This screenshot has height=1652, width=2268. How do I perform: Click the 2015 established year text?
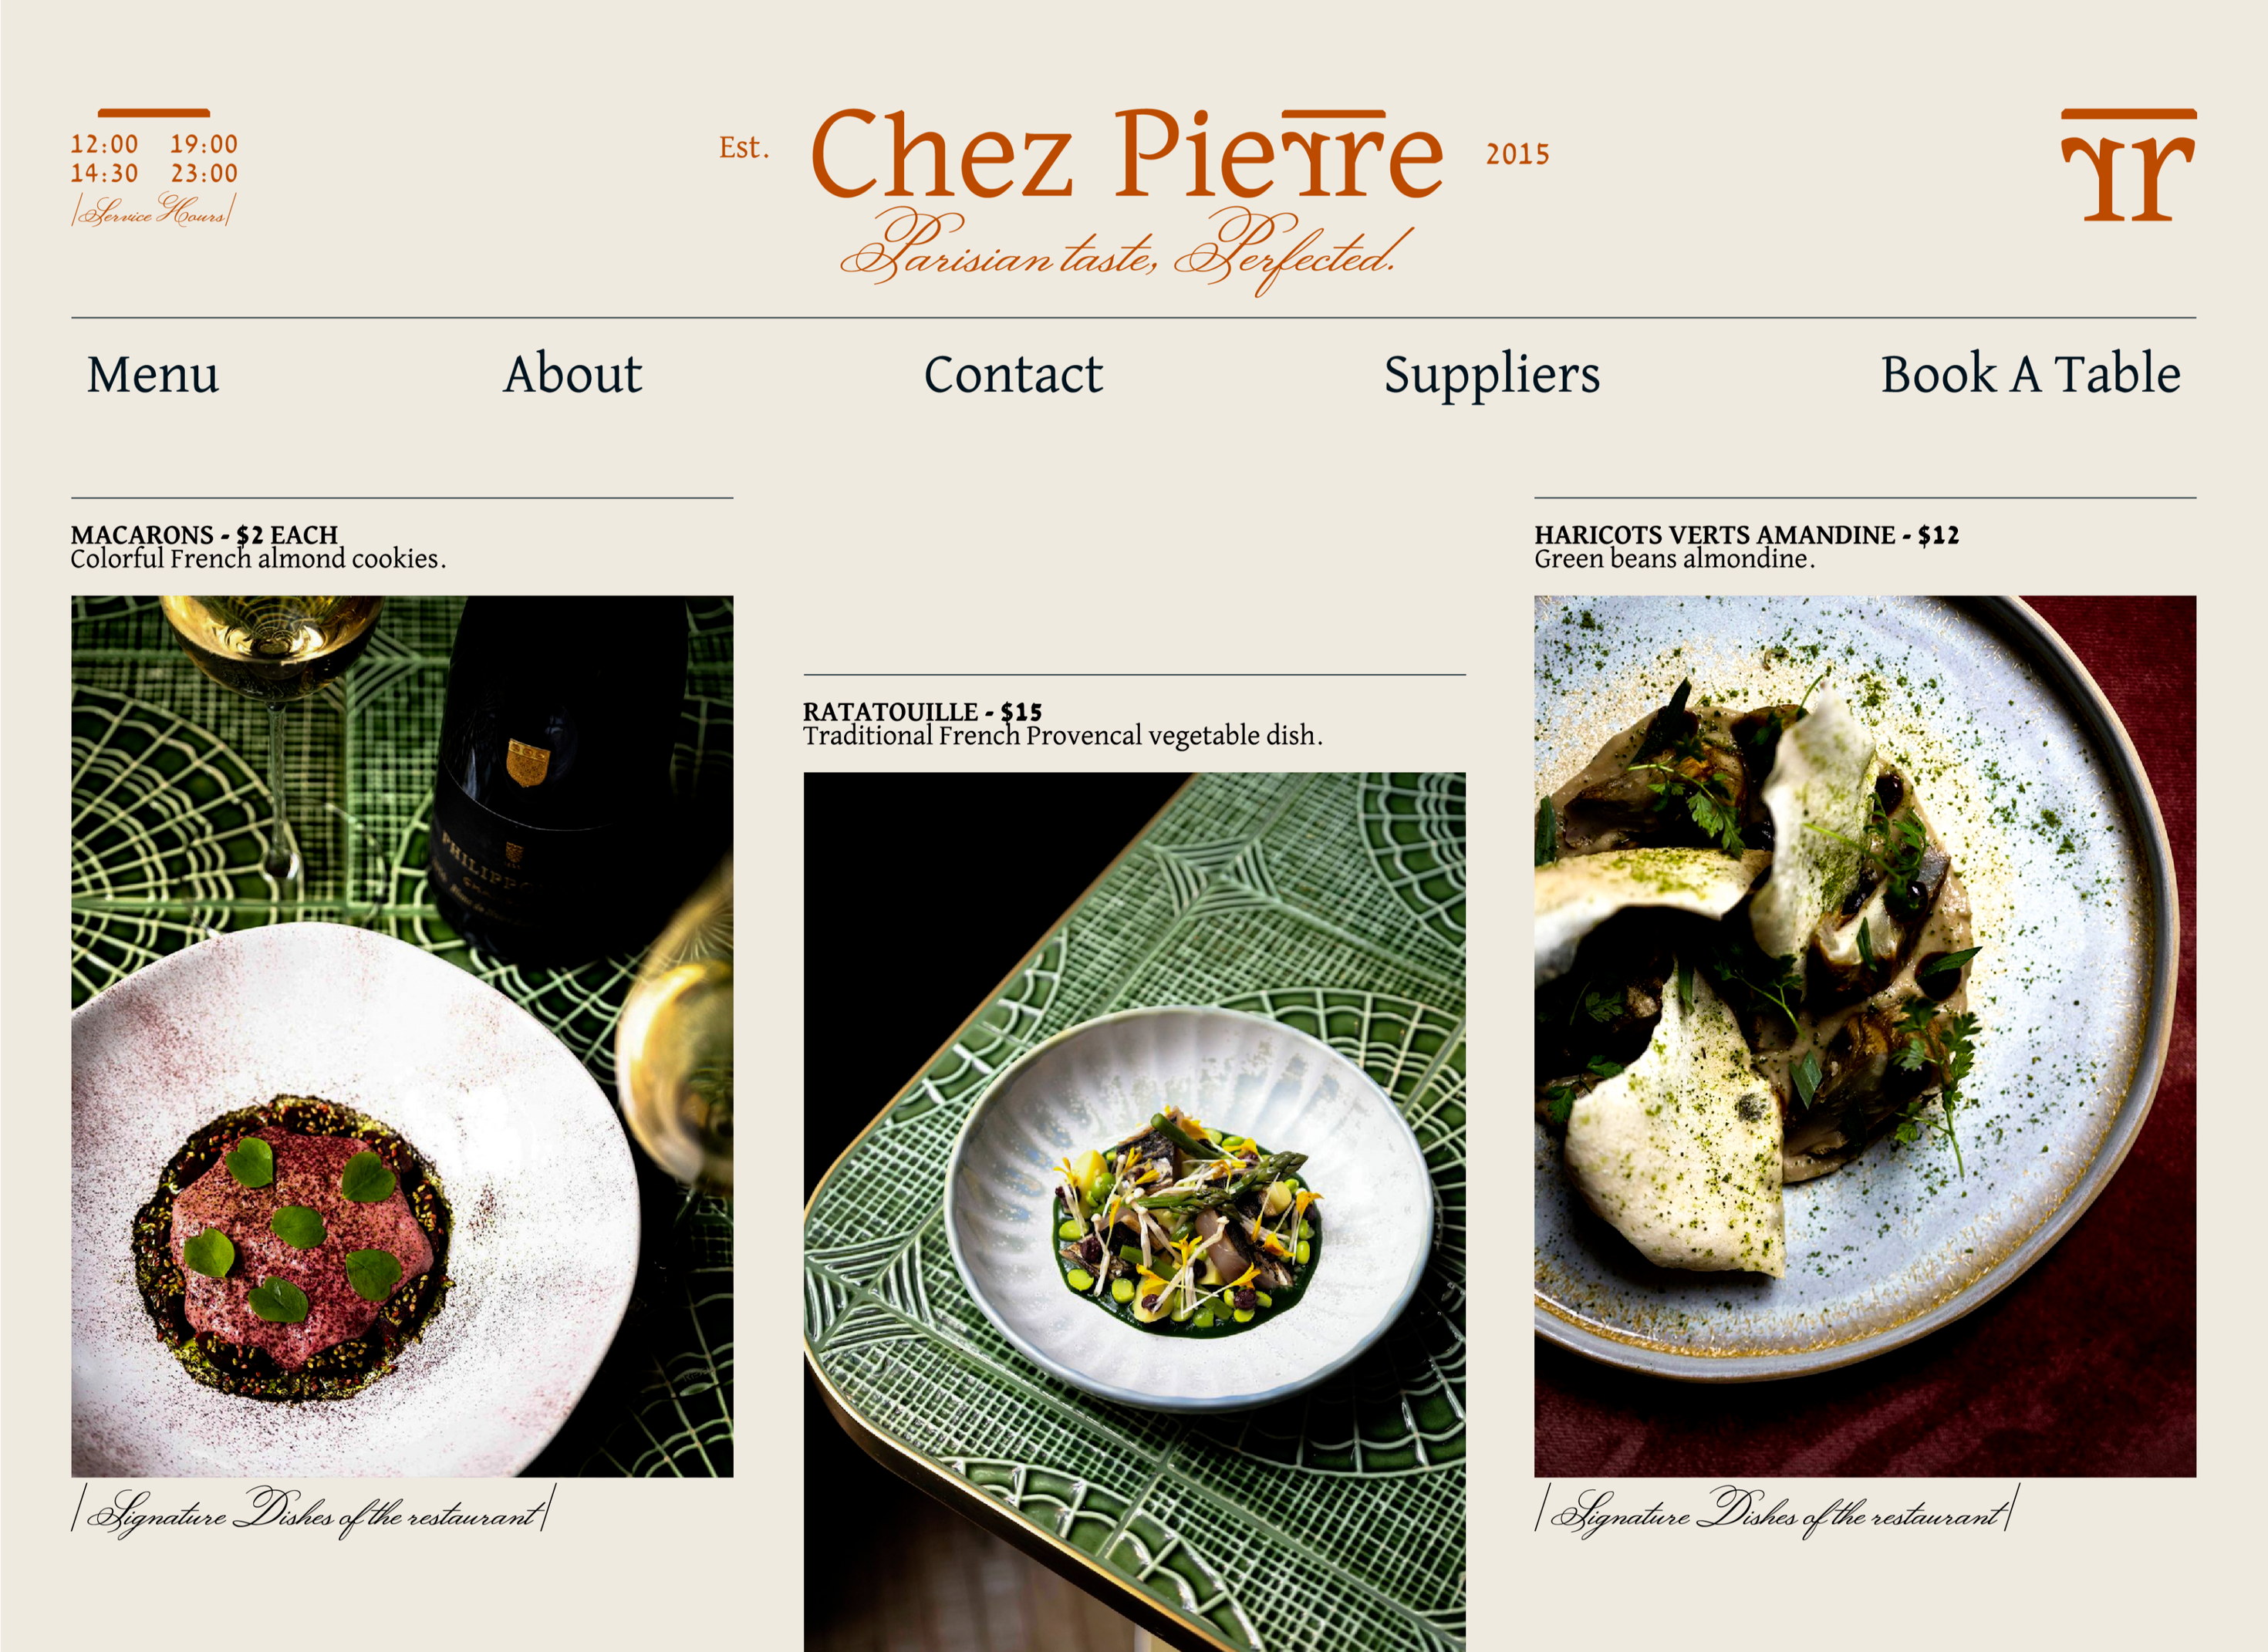click(x=1517, y=154)
